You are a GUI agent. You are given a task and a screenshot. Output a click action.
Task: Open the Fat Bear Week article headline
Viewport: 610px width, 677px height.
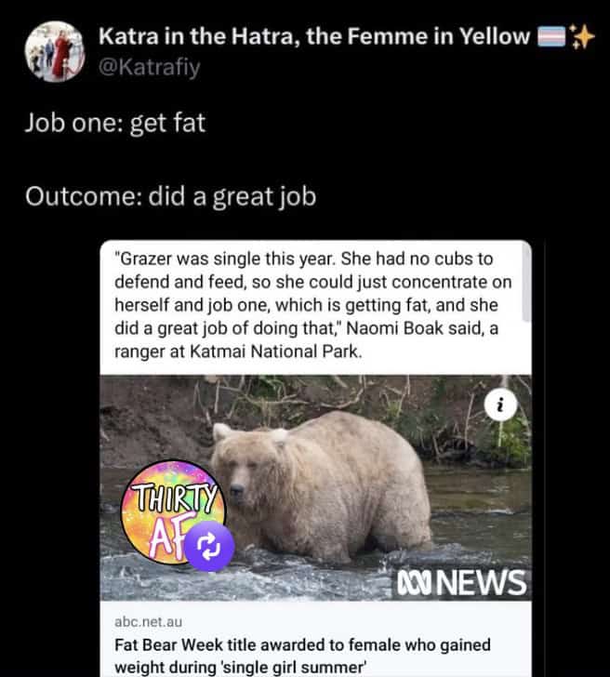pos(302,656)
